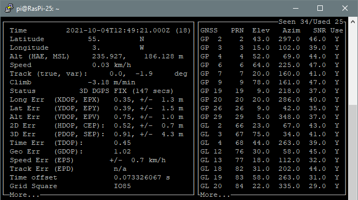
Task: Click the Track (true, var) label
Action: [x=48, y=74]
